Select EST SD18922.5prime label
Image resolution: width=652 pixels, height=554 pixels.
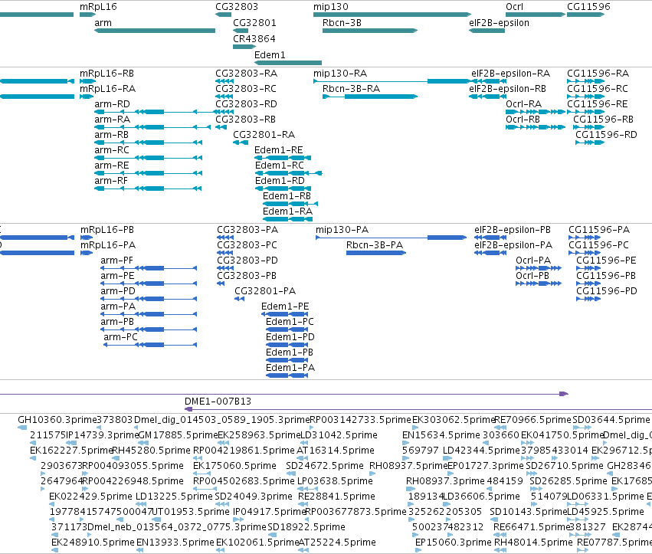point(306,527)
